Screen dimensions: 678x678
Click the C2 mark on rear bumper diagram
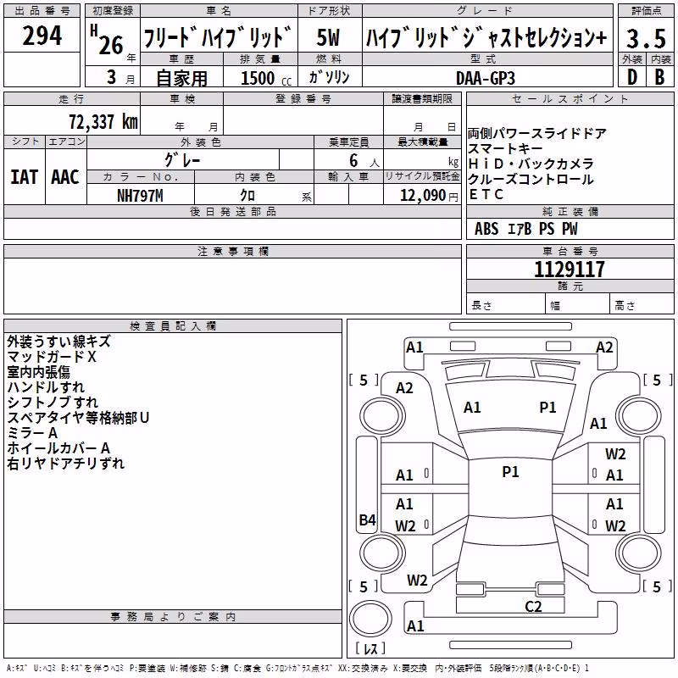(x=533, y=606)
